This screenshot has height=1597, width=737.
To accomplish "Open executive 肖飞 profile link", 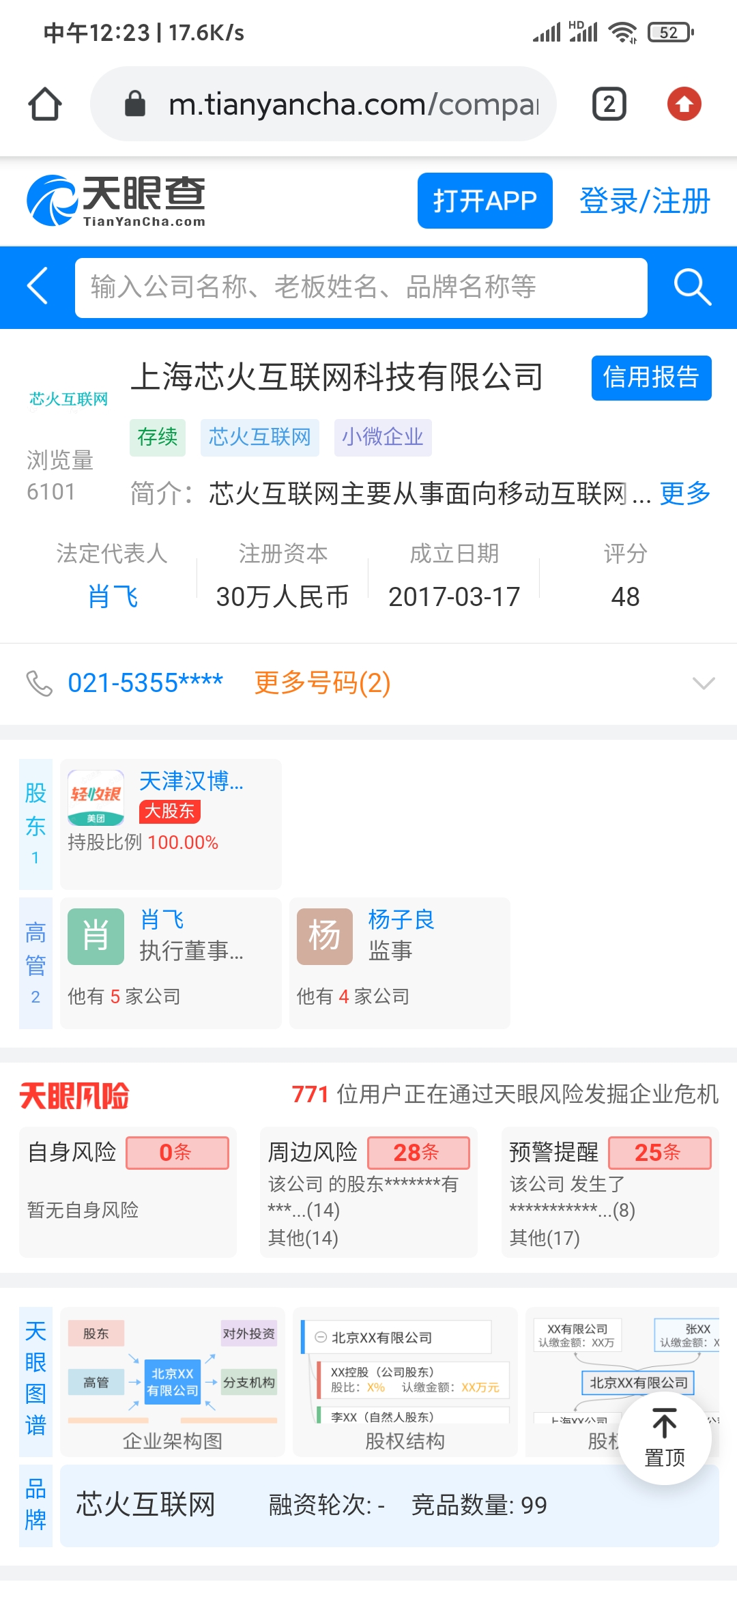I will (162, 920).
